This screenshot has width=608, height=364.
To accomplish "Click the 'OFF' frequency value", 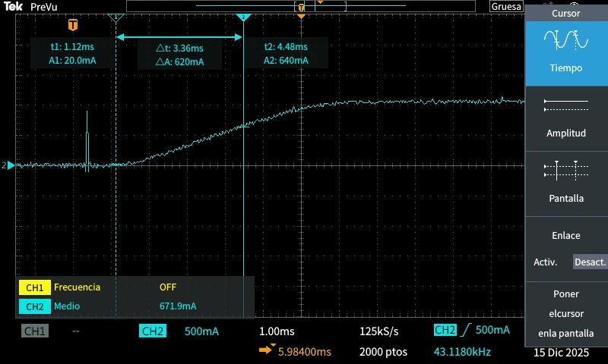I will 168,287.
